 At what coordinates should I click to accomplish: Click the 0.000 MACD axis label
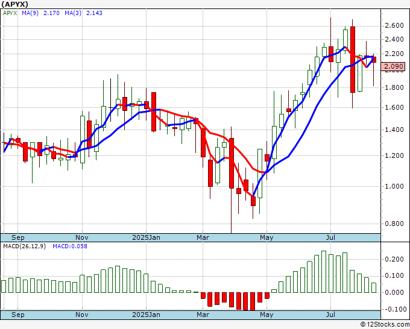click(394, 292)
